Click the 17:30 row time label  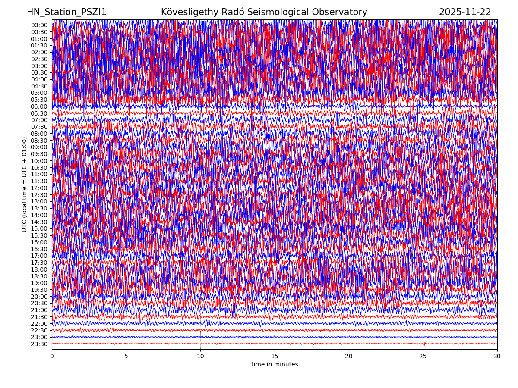pos(39,263)
